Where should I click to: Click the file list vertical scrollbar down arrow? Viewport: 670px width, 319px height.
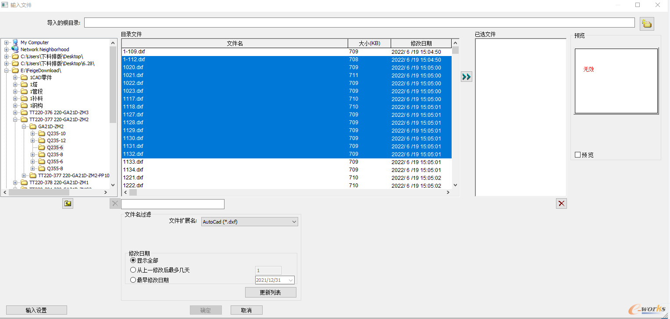coord(455,185)
